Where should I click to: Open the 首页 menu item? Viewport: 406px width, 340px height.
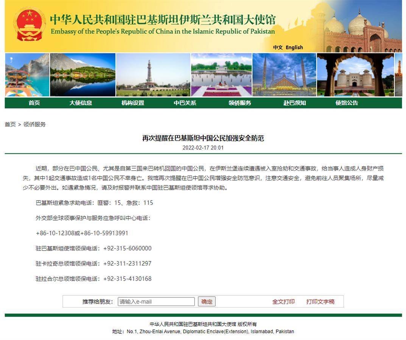[x=34, y=103]
